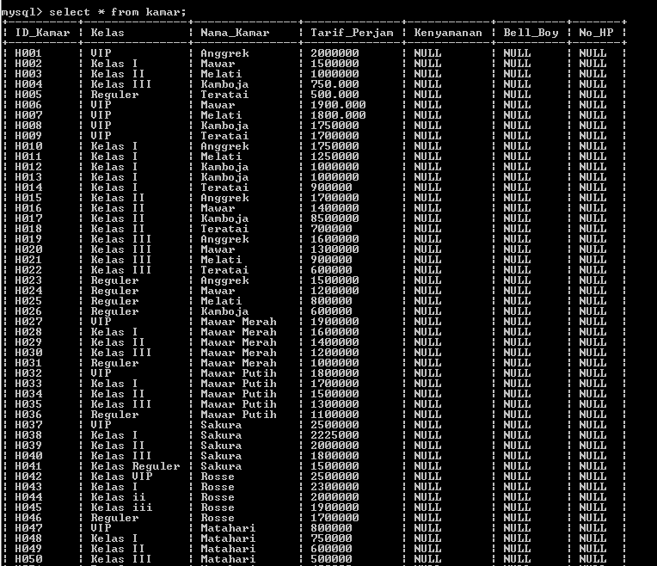Click 'Kelas VIP' in row H042
This screenshot has width=657, height=566.
121,477
